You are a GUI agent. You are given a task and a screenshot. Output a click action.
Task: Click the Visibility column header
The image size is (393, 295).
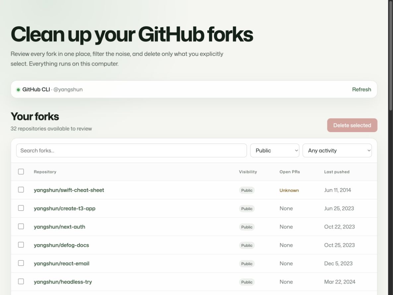point(248,172)
